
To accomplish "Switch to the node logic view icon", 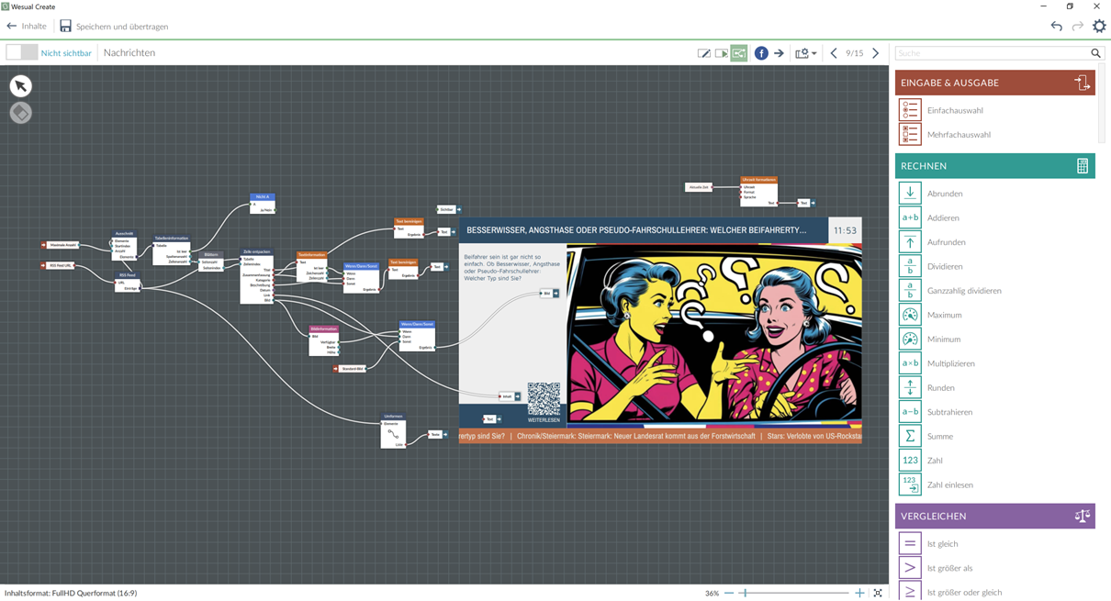I will pyautogui.click(x=739, y=53).
